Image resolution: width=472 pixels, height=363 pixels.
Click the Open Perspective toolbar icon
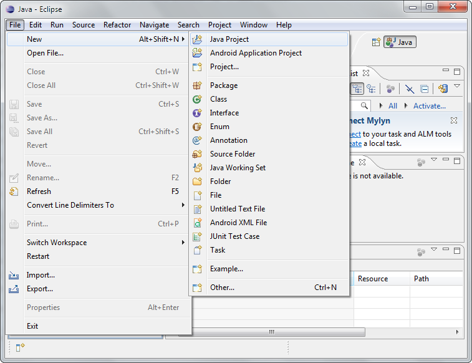coord(376,42)
